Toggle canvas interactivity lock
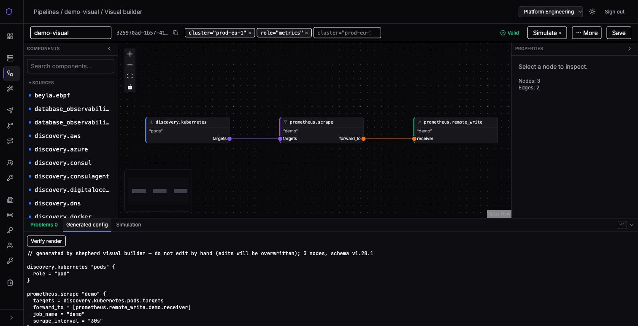Viewport: 638px width, 326px height. coord(130,87)
